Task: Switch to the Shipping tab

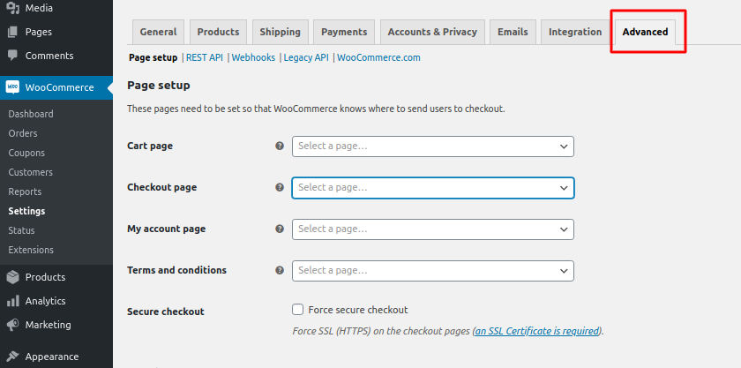Action: [x=280, y=32]
